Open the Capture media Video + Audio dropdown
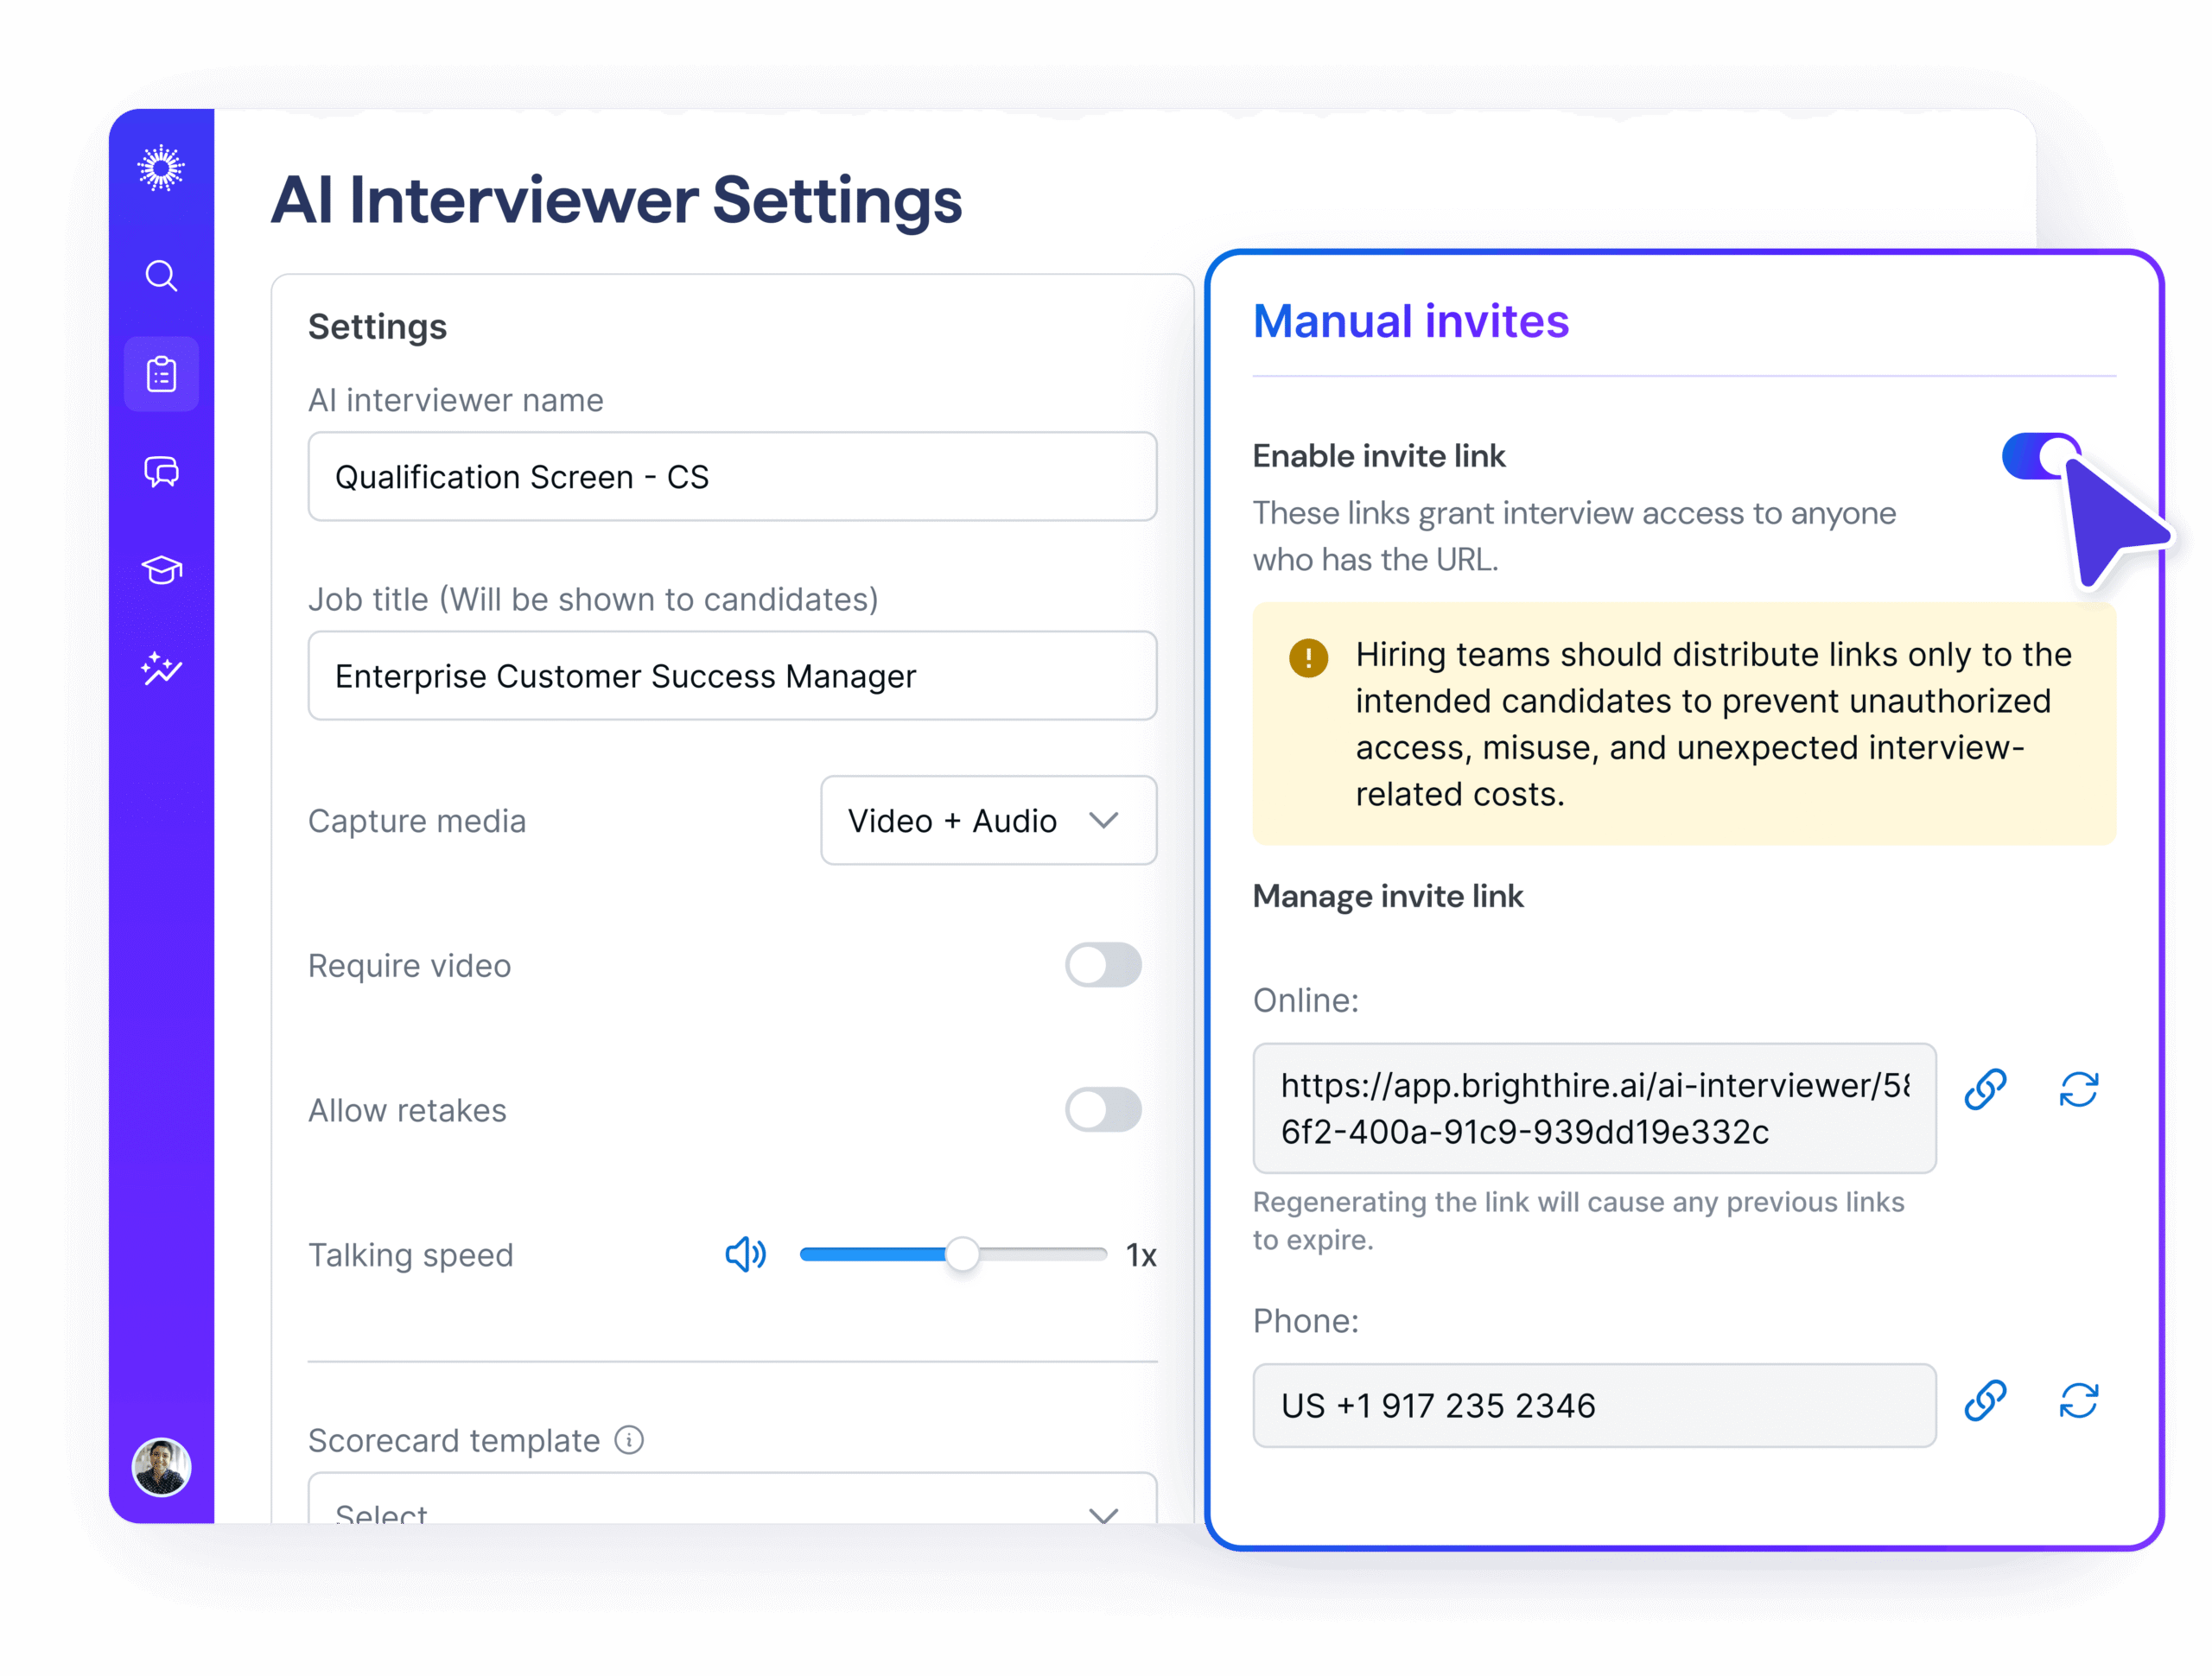This screenshot has height=1676, width=2212. (988, 821)
